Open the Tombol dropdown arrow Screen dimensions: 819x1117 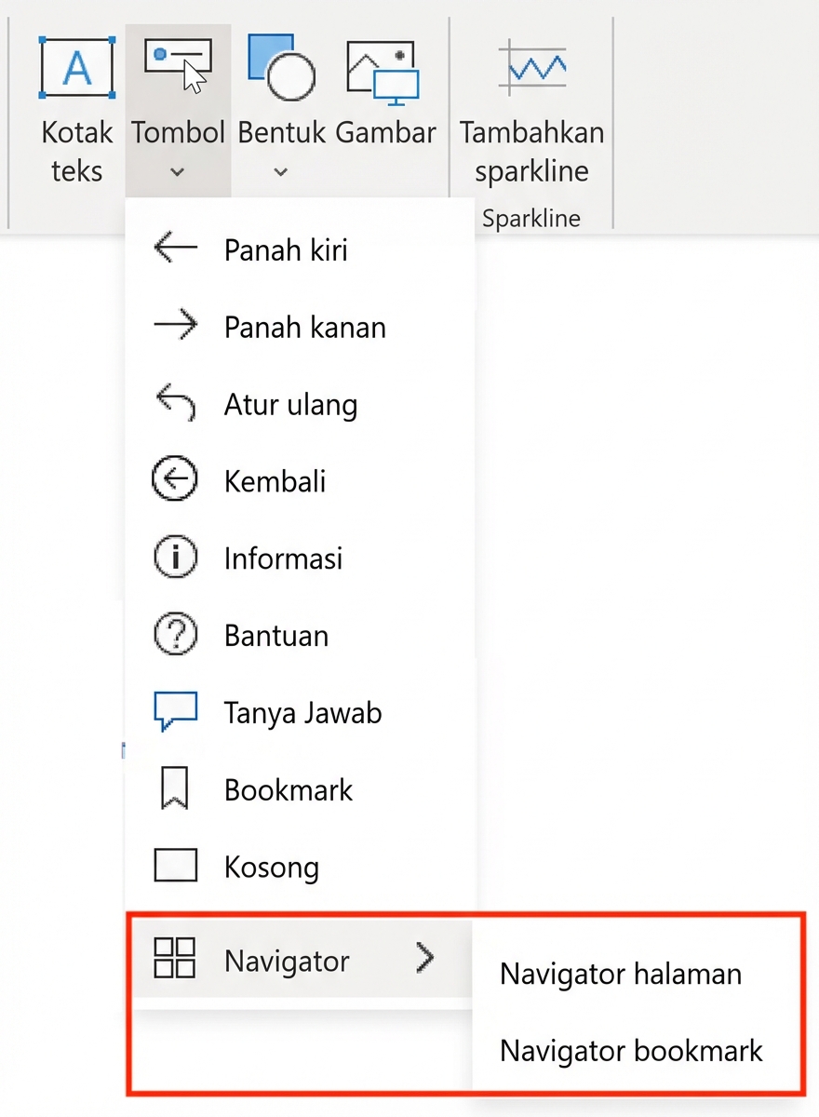coord(177,172)
